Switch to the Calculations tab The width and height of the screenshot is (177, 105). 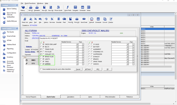click(71, 97)
